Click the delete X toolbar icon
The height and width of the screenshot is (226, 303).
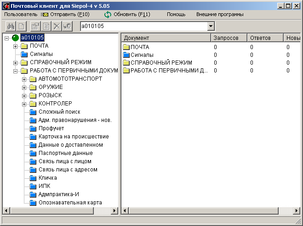(x=57, y=26)
